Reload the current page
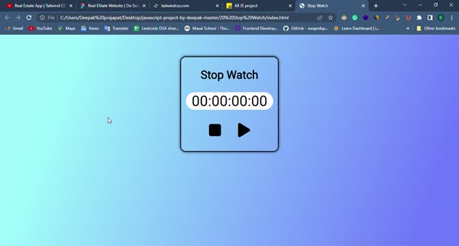Screen dimensions: 459x246 (x=29, y=18)
